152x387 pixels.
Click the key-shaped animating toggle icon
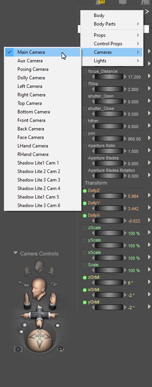point(23,284)
